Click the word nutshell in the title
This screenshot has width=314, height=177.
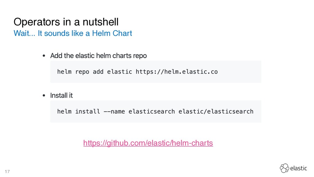[101, 22]
